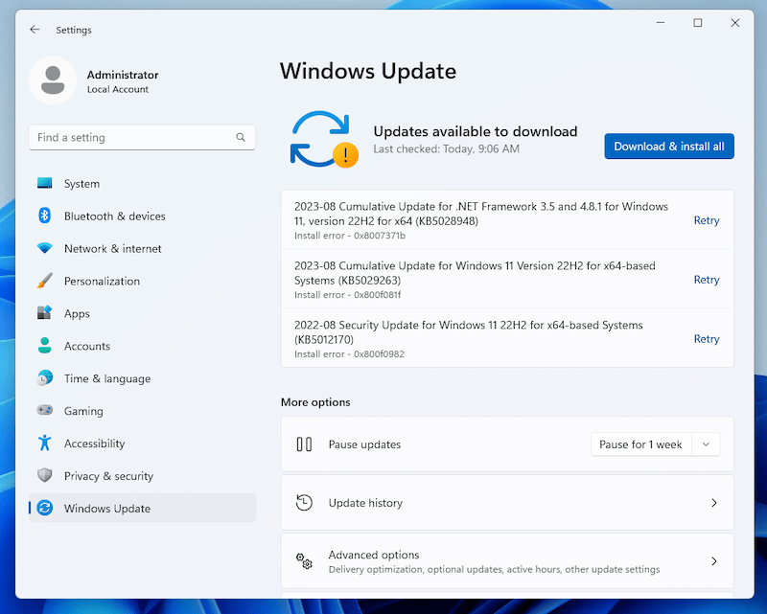Open the Apps settings page
This screenshot has height=614, width=767.
click(x=142, y=313)
